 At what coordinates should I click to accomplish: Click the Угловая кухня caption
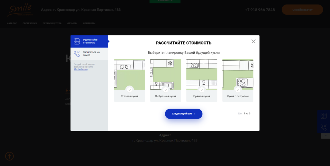coord(130,96)
